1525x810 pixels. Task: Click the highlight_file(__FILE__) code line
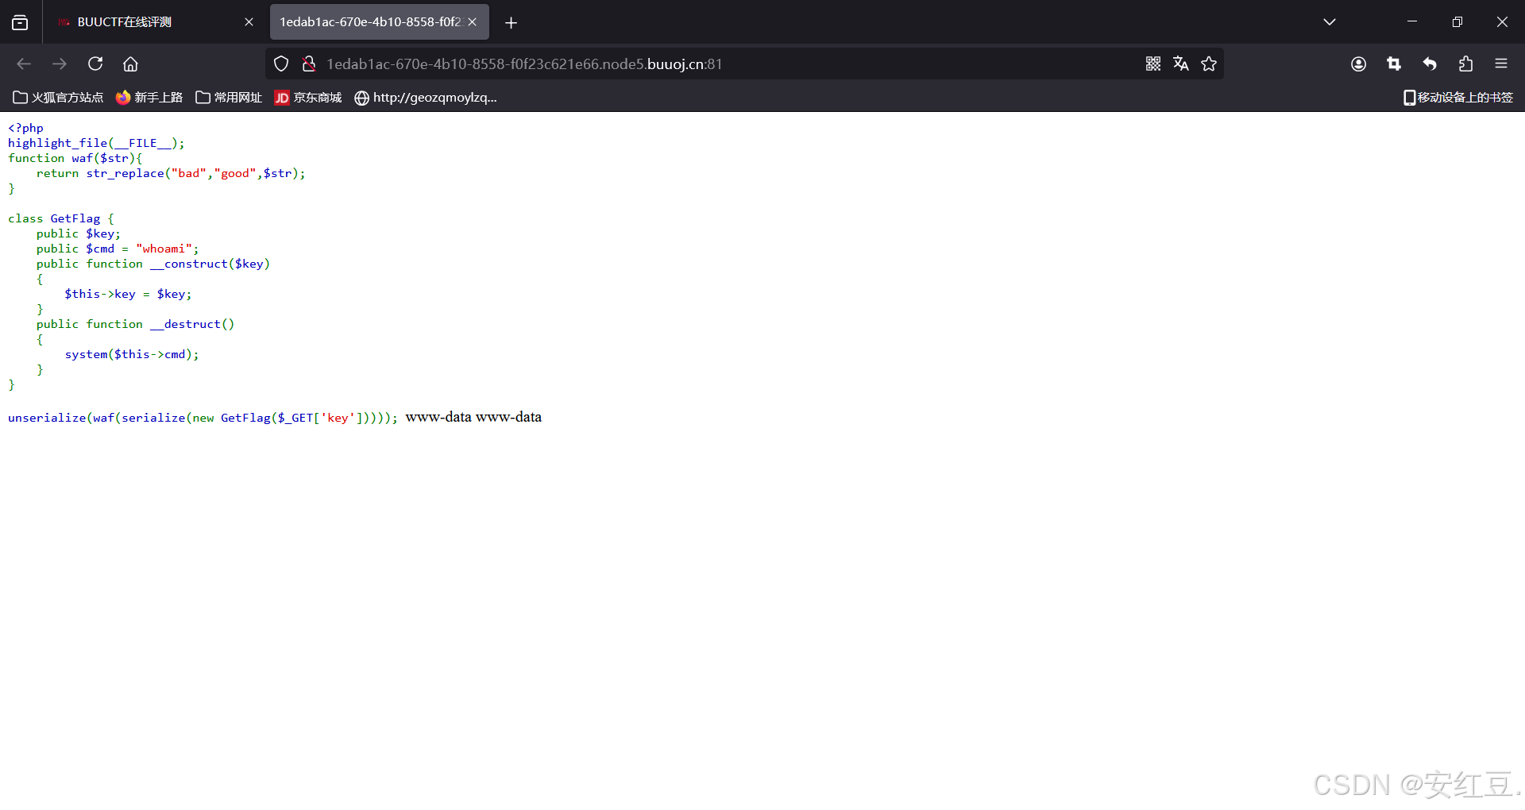coord(96,143)
